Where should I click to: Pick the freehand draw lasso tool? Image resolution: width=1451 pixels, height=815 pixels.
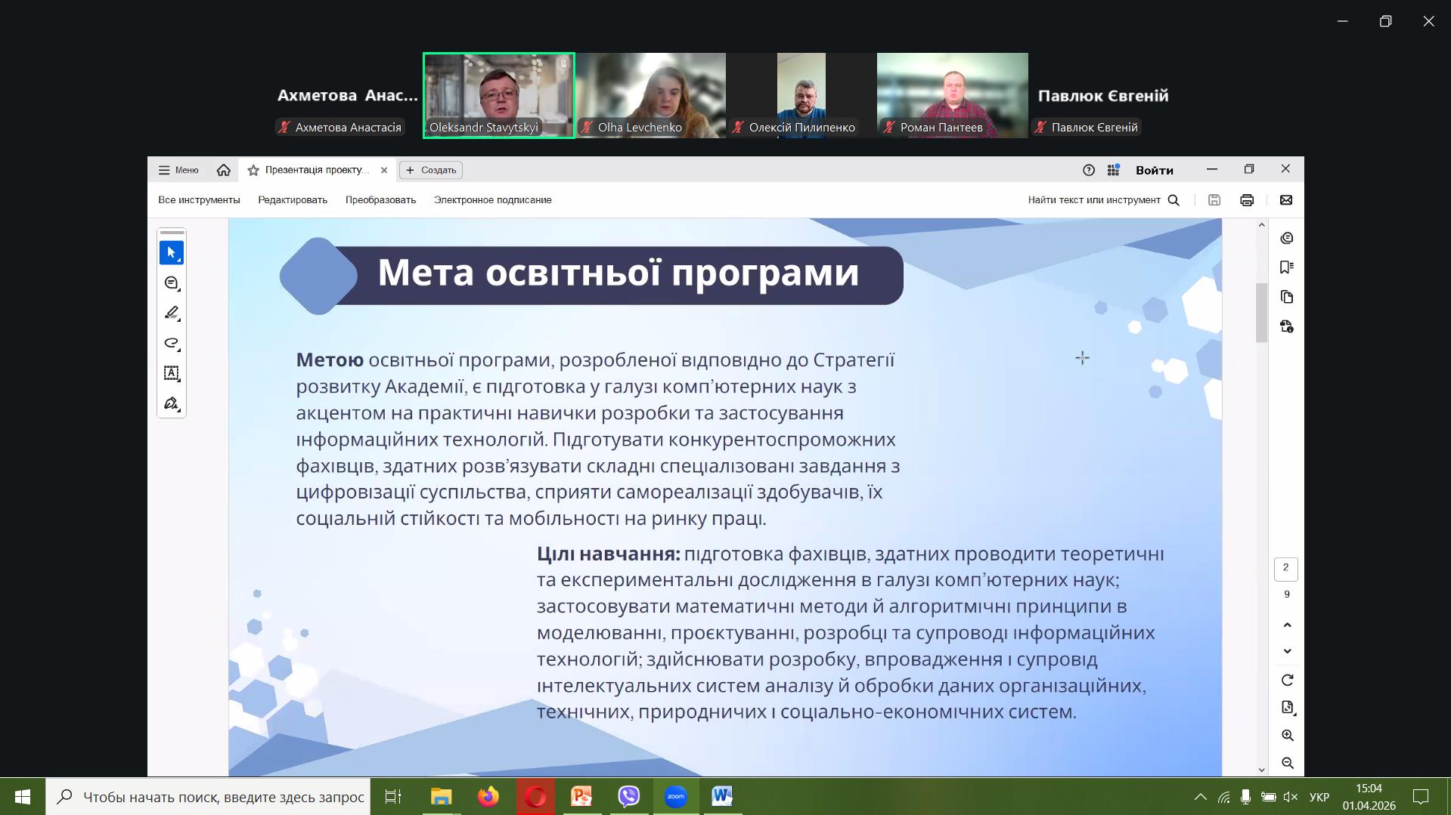tap(172, 343)
